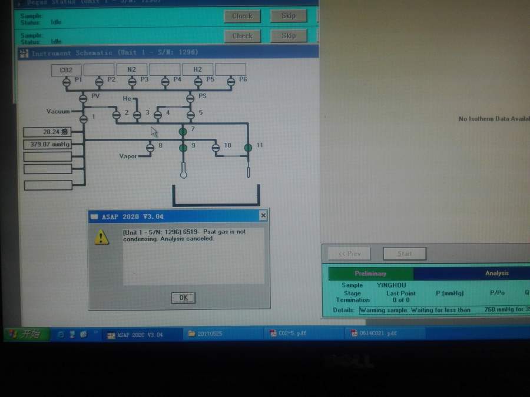The width and height of the screenshot is (530, 397).
Task: Click the Instrument Schematic window title icon
Action: [x=24, y=53]
